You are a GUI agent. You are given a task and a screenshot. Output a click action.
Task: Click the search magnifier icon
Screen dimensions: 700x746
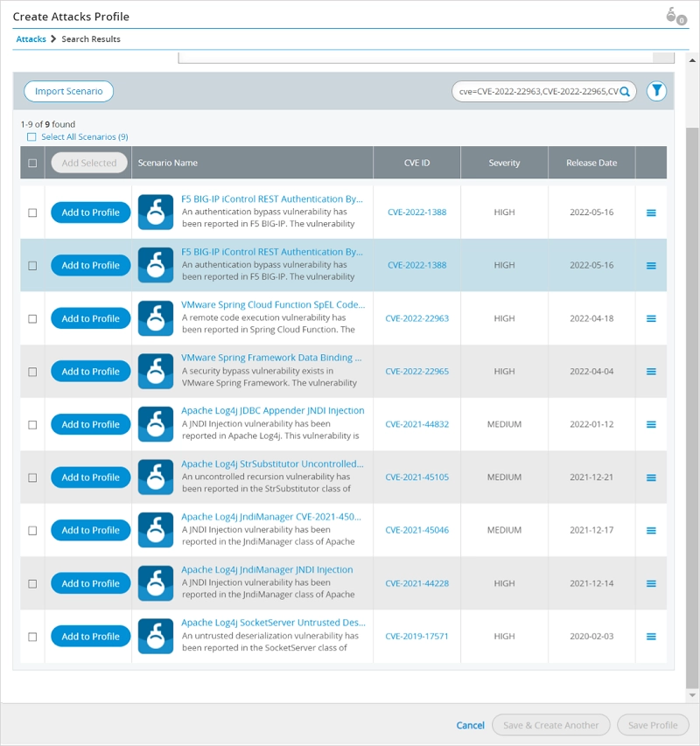tap(625, 91)
